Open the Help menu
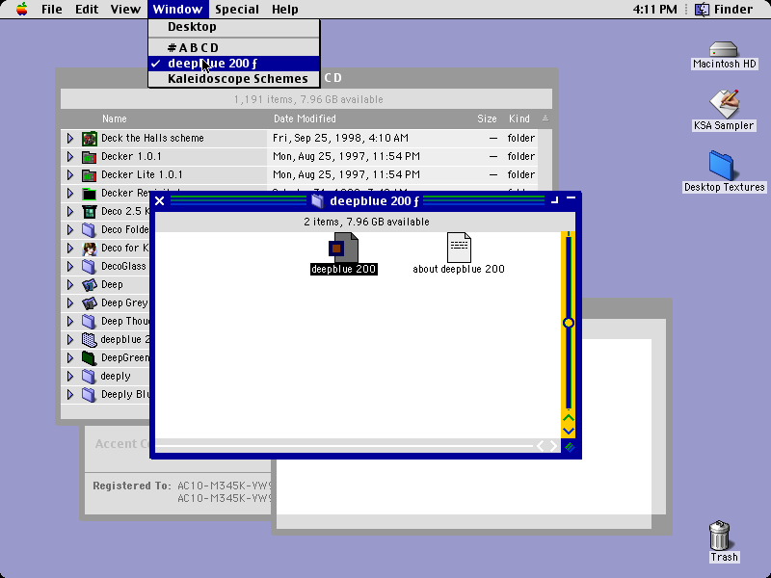This screenshot has height=578, width=771. click(284, 9)
